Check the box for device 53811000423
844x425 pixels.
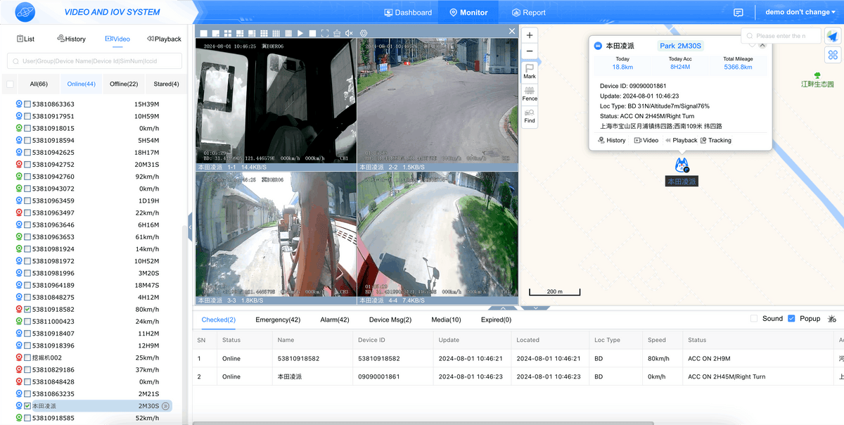(27, 322)
